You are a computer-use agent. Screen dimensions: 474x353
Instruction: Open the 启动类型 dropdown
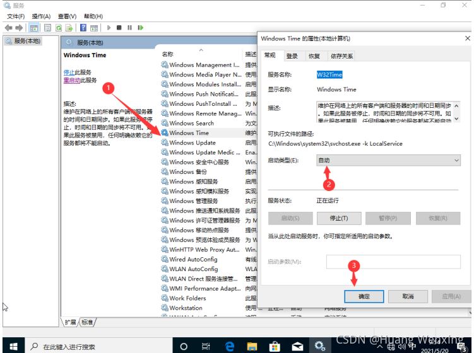click(388, 160)
